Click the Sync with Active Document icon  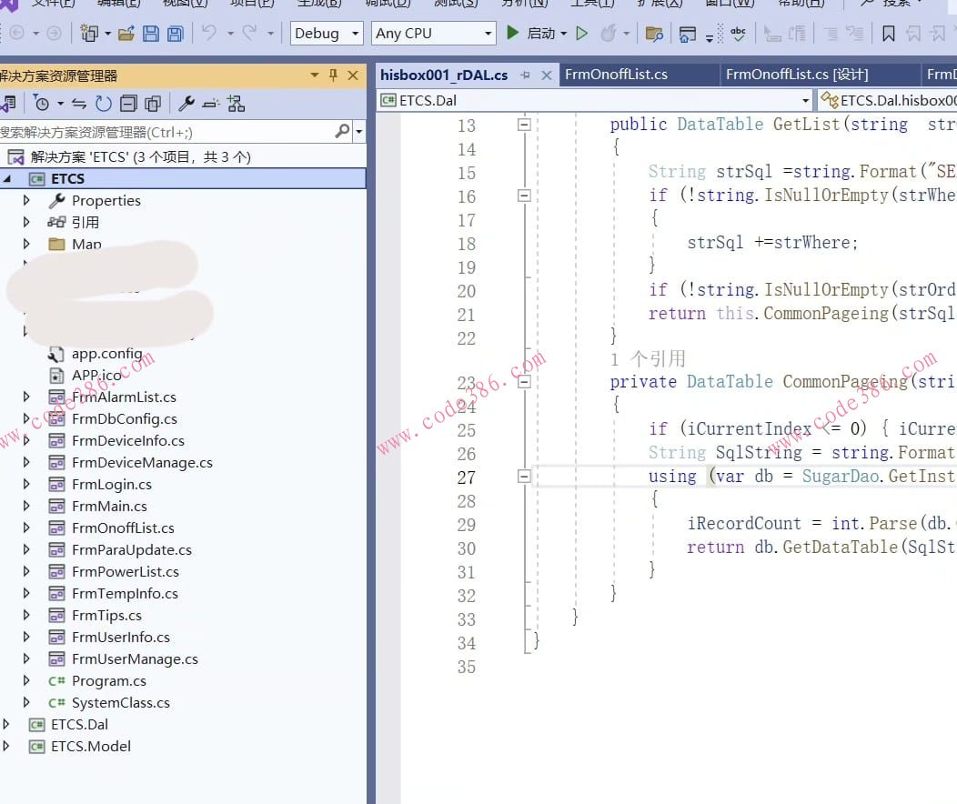coord(79,103)
